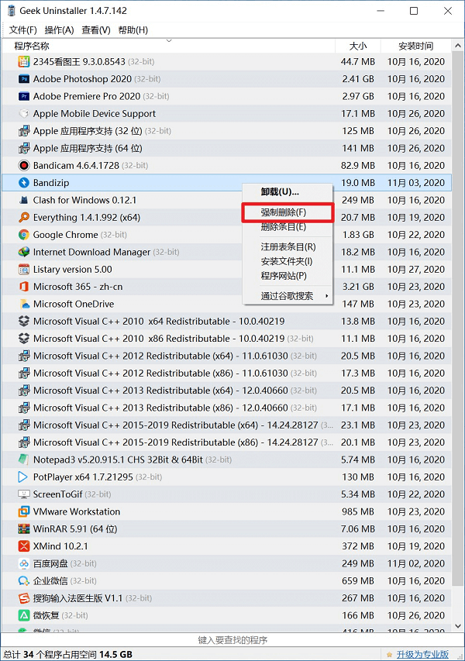
Task: Click the search field 键入要查找的程序
Action: (x=232, y=640)
